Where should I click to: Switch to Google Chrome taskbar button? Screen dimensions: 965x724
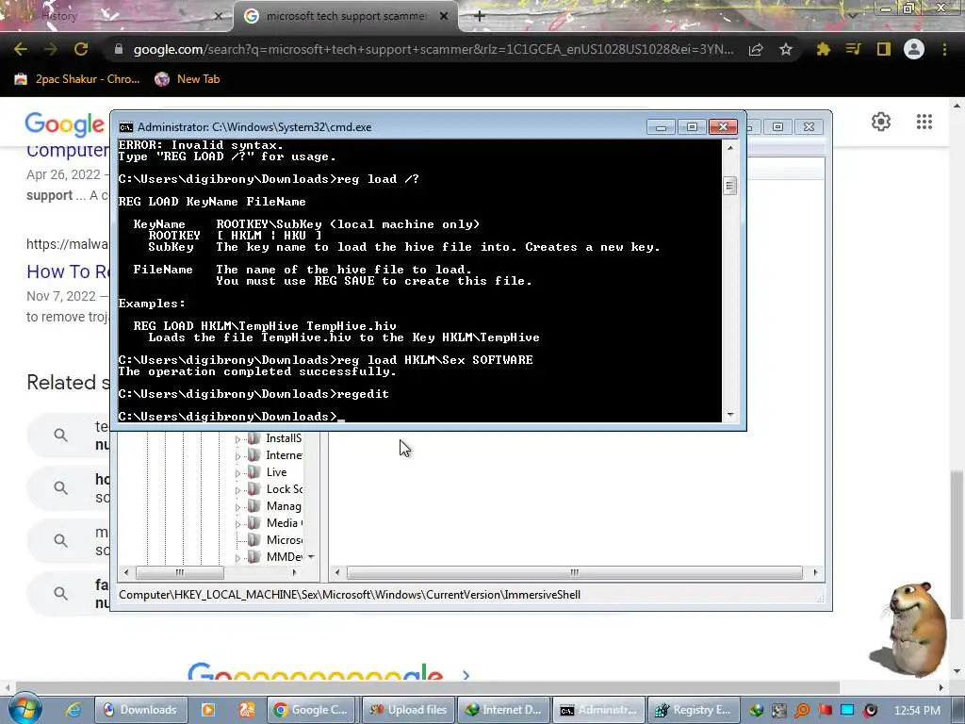click(311, 710)
